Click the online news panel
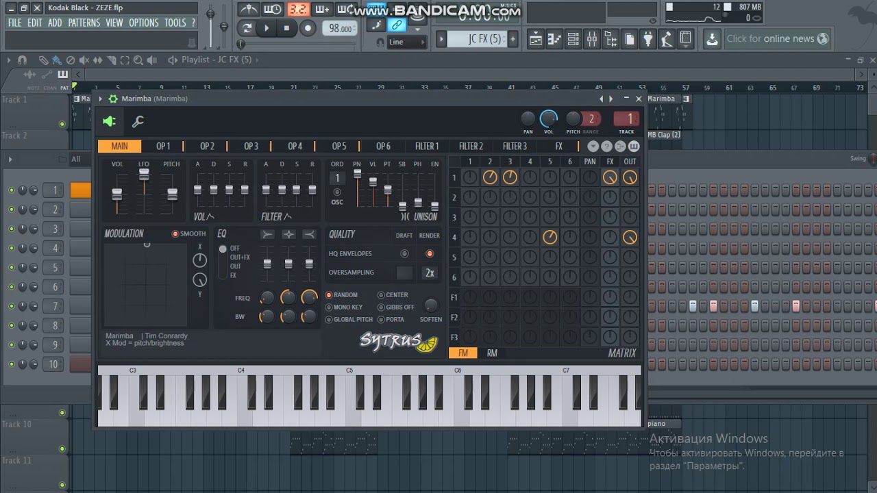 (778, 39)
